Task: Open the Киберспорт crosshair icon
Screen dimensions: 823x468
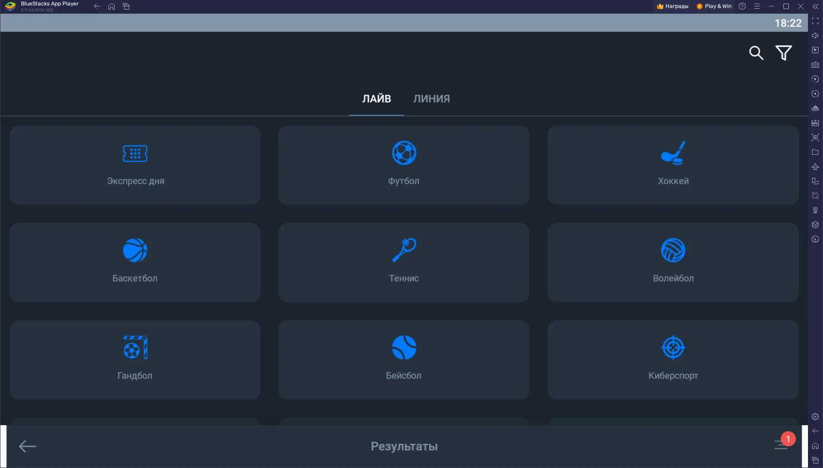Action: click(x=673, y=348)
